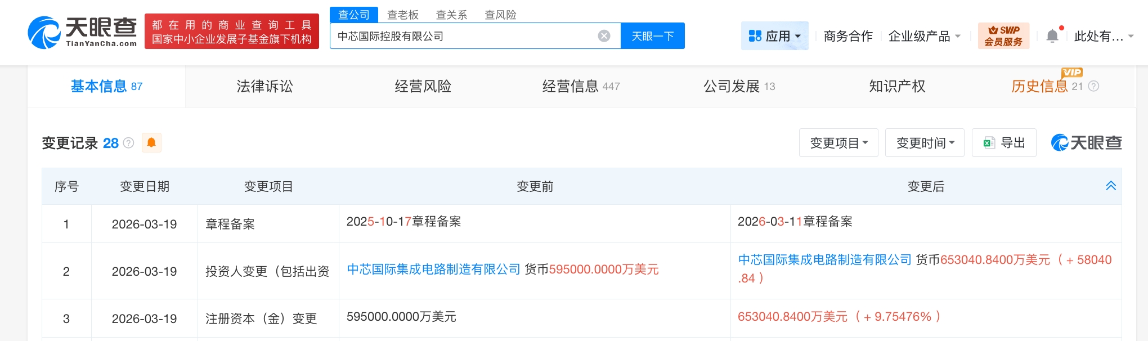The image size is (1148, 341).
Task: Expand the 企业级产品 dropdown
Action: (924, 36)
